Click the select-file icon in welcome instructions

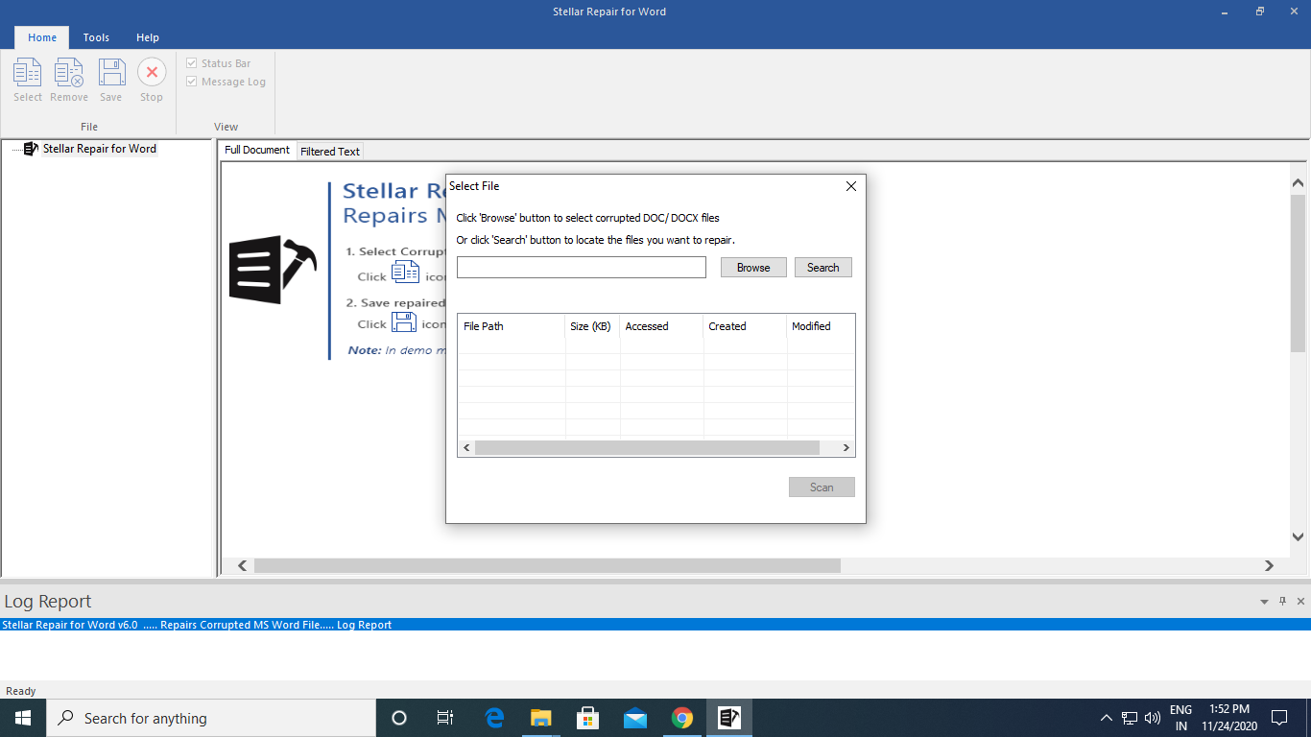(405, 273)
